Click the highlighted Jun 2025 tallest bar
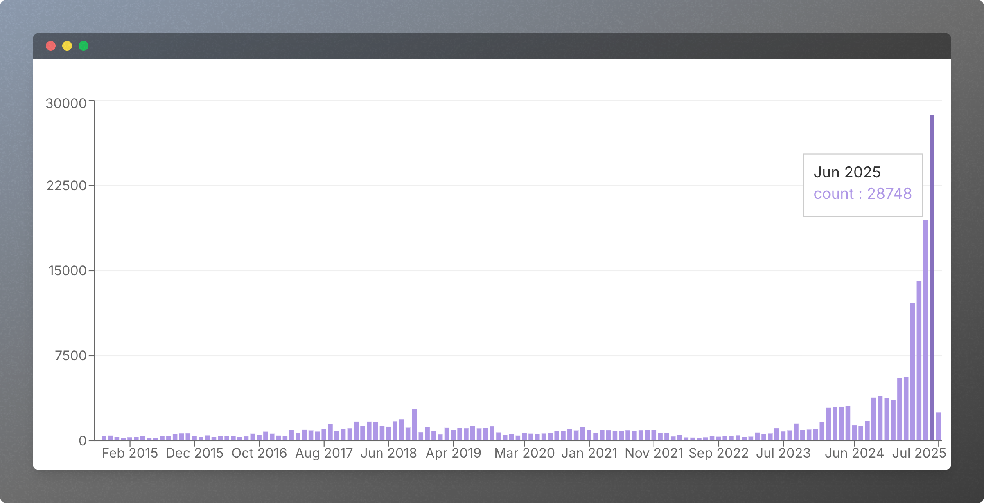This screenshot has width=984, height=503. coord(932,277)
